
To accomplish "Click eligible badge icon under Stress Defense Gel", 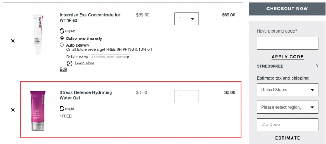I will pyautogui.click(x=61, y=109).
